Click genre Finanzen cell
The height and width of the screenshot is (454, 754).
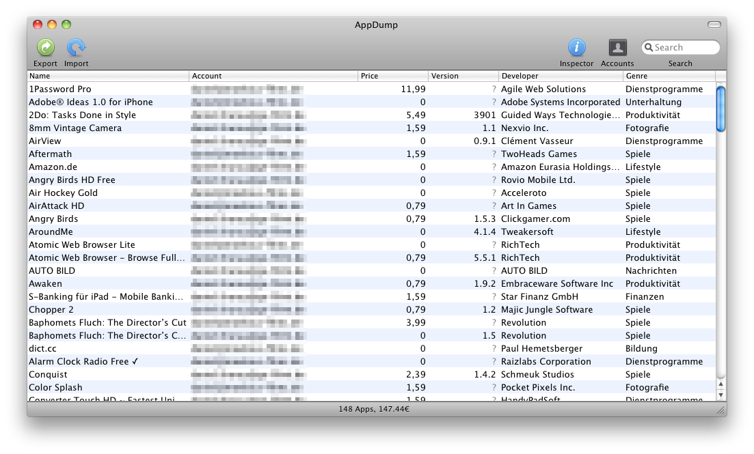click(x=645, y=296)
